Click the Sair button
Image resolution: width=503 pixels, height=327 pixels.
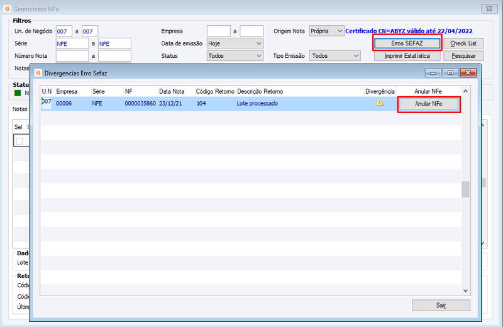click(x=441, y=305)
